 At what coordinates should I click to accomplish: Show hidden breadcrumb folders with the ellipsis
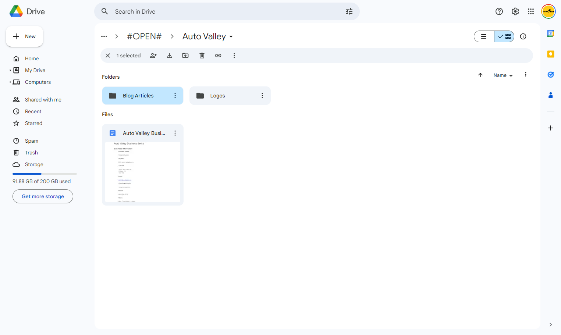[x=104, y=36]
